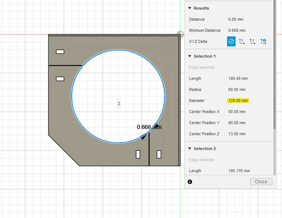Open the info icon beside Close
The width and height of the screenshot is (282, 218).
pyautogui.click(x=190, y=182)
